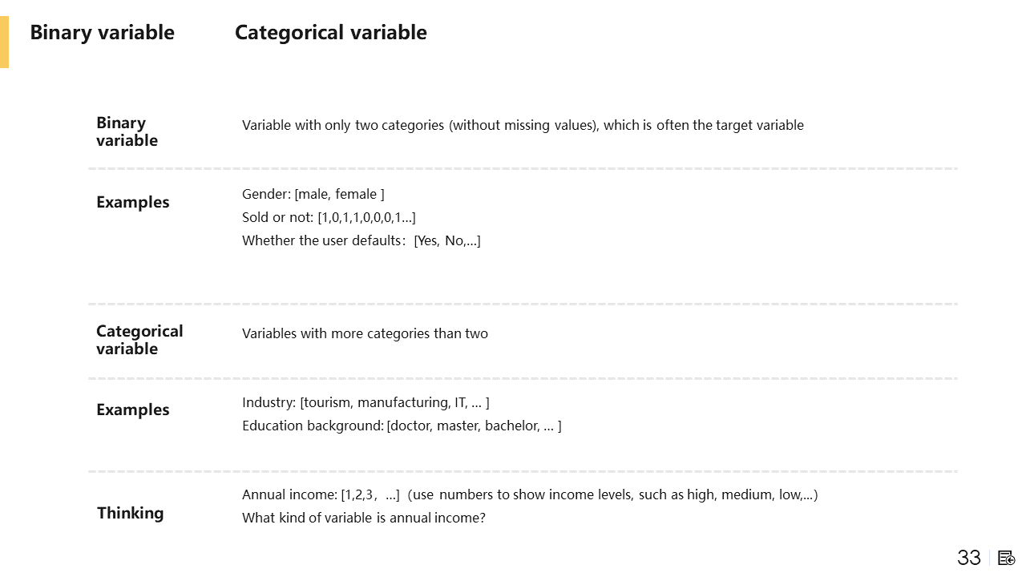Select the 'Binary variable' row label
1026x577 pixels.
(127, 131)
